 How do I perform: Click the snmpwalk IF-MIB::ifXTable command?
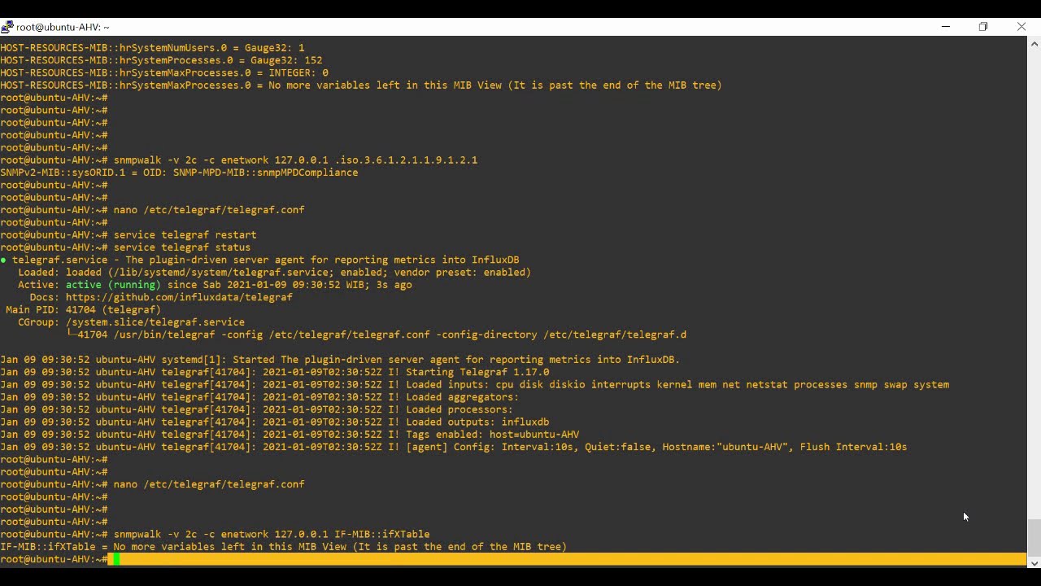[272, 534]
